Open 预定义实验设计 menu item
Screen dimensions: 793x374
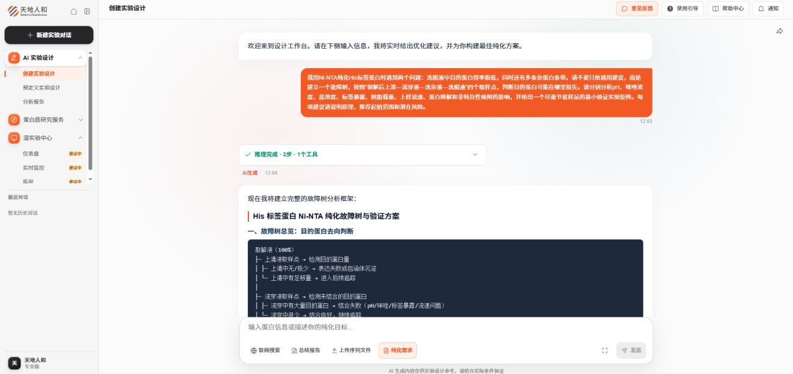tap(42, 88)
